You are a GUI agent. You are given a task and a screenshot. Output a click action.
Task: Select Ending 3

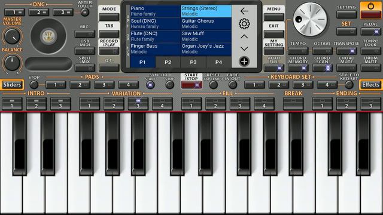(370, 103)
